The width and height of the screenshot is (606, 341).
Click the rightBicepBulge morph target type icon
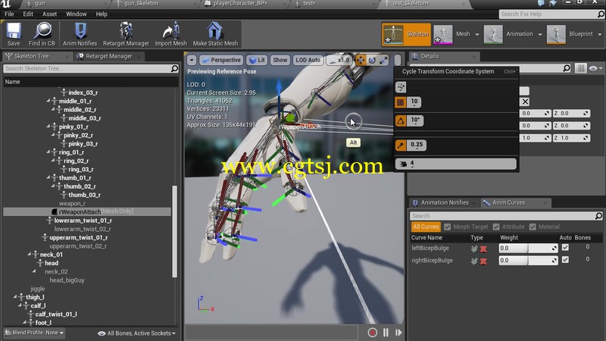[x=474, y=261]
